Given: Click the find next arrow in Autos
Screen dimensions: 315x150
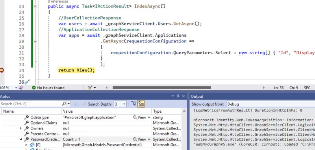Looking at the screenshot, I should coord(84,104).
